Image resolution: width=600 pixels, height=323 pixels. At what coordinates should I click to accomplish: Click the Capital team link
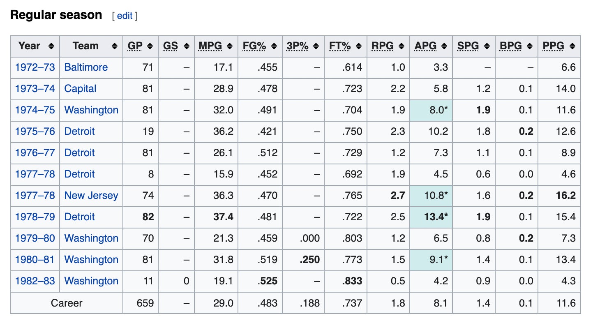(80, 89)
